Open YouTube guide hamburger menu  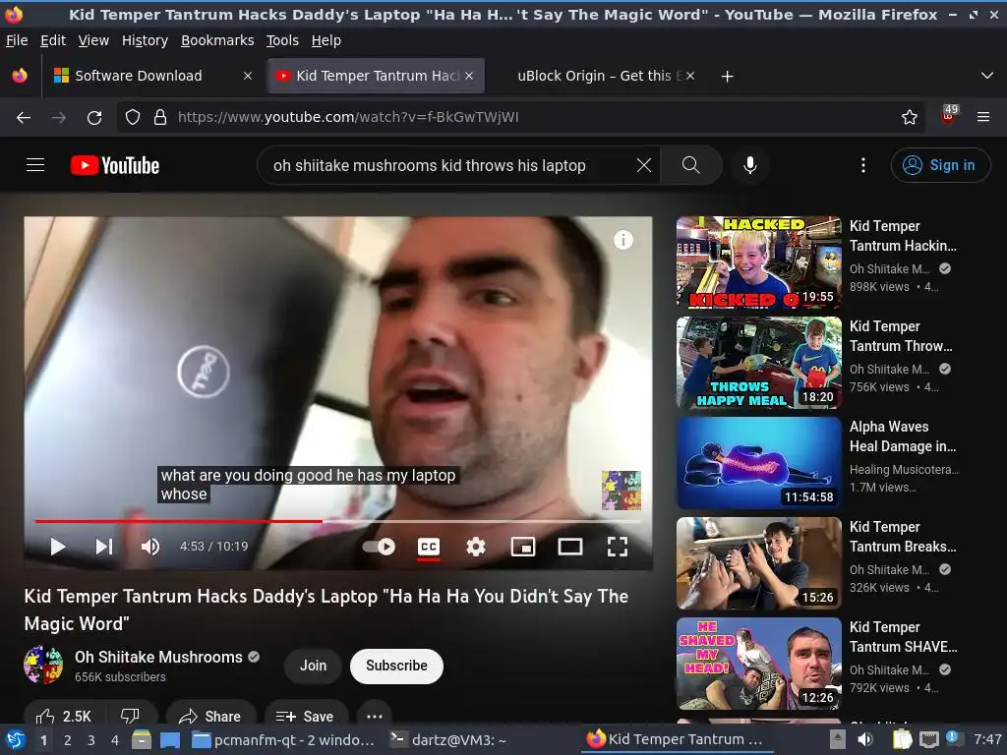35,165
